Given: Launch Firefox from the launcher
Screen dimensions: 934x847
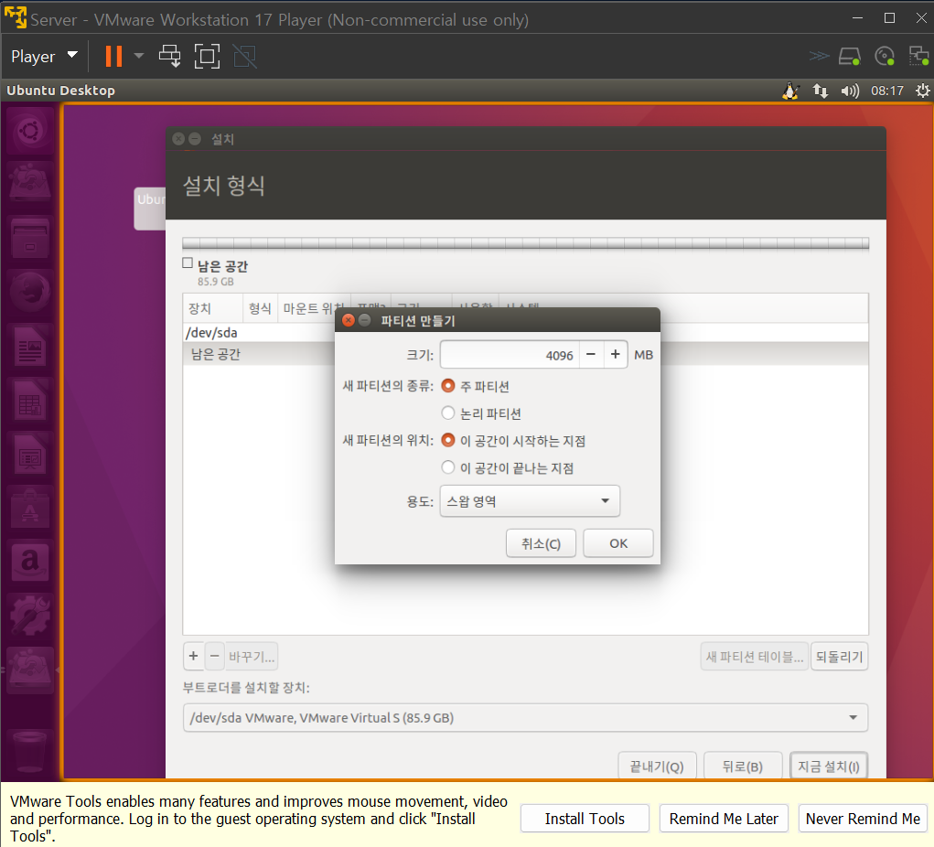Looking at the screenshot, I should point(30,291).
